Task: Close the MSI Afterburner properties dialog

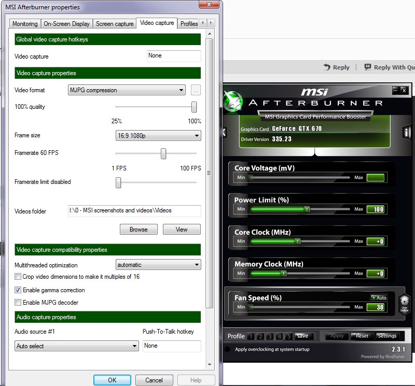Action: (x=209, y=4)
